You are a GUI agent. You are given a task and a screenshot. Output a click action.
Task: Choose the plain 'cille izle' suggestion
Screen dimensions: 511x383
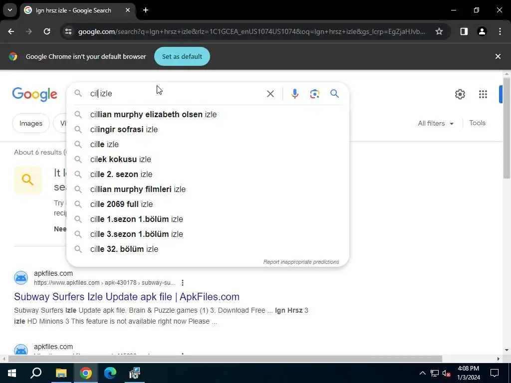[208, 144]
